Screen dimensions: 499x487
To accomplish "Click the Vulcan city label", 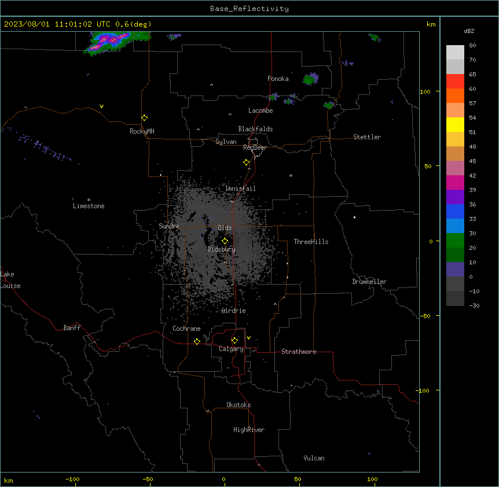I will click(314, 458).
